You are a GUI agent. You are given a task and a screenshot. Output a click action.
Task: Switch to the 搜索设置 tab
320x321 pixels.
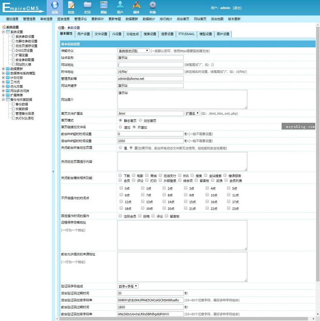coord(150,34)
